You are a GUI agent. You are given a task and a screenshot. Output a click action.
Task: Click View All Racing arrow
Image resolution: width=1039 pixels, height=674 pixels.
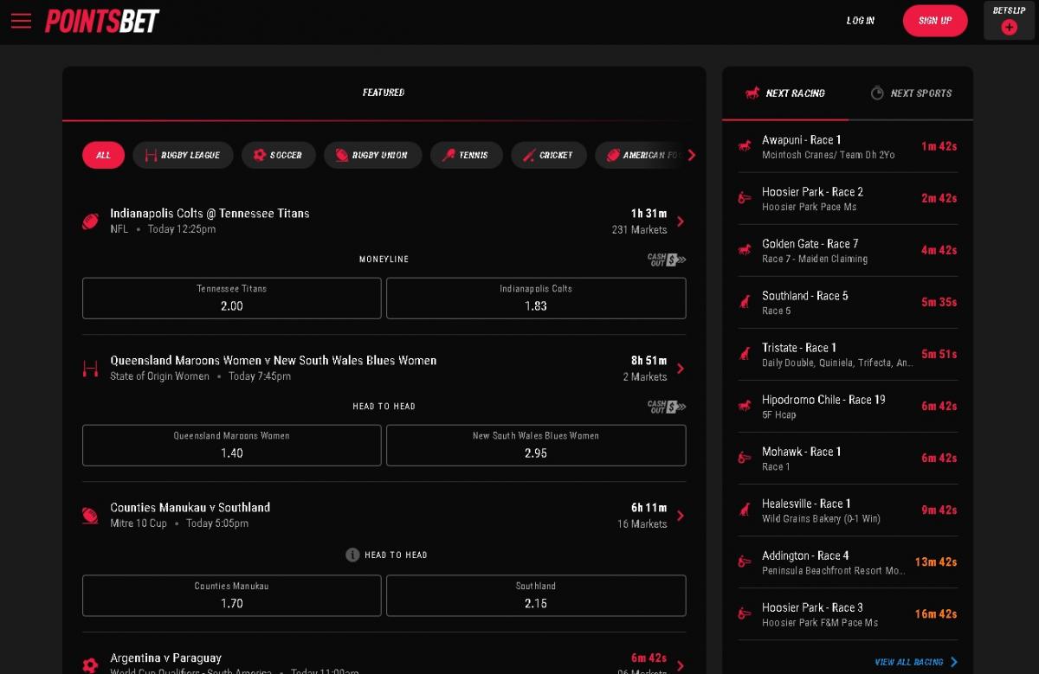click(x=954, y=662)
